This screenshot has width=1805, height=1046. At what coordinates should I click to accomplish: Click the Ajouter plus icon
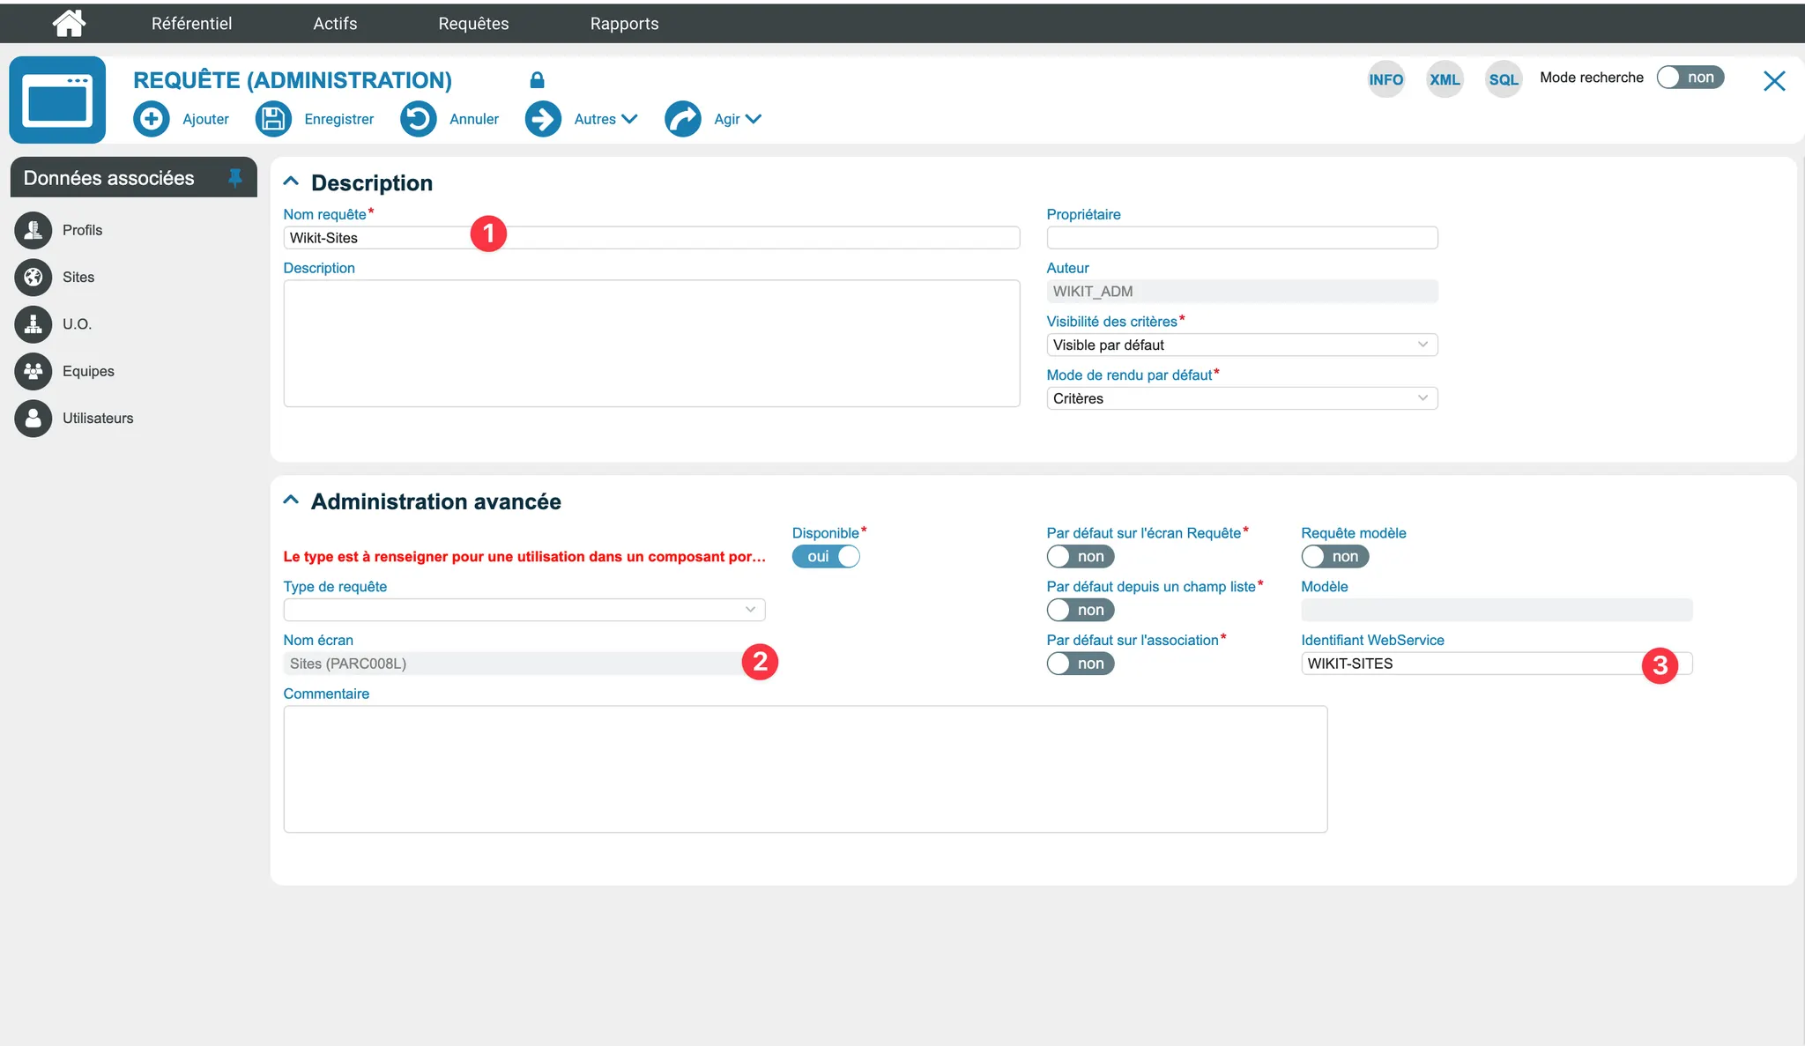pyautogui.click(x=152, y=119)
